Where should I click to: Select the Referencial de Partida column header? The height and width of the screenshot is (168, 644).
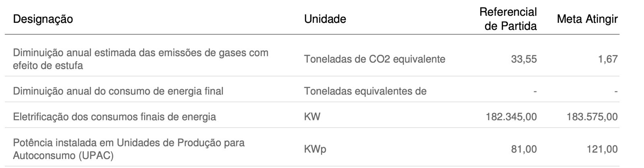point(508,19)
